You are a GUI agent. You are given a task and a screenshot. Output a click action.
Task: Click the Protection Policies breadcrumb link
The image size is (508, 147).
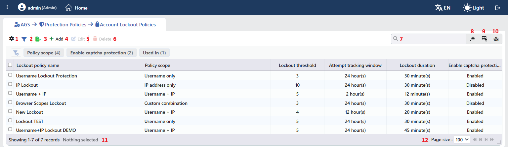63,24
